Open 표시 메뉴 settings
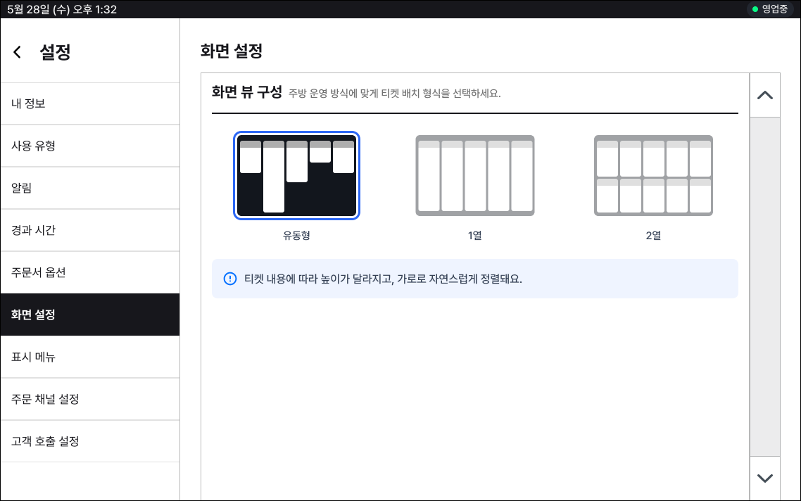This screenshot has width=801, height=501. 90,357
